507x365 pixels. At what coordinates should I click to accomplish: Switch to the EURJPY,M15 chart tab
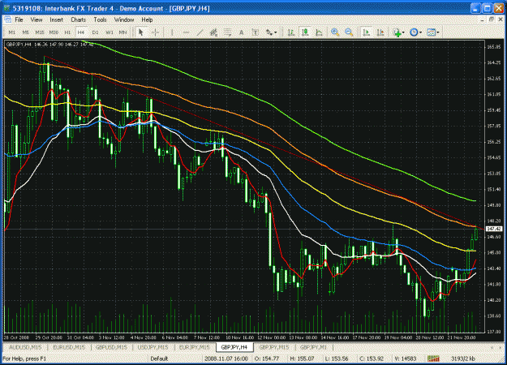tap(195, 347)
